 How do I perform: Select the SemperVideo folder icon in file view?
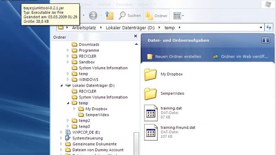click(151, 94)
